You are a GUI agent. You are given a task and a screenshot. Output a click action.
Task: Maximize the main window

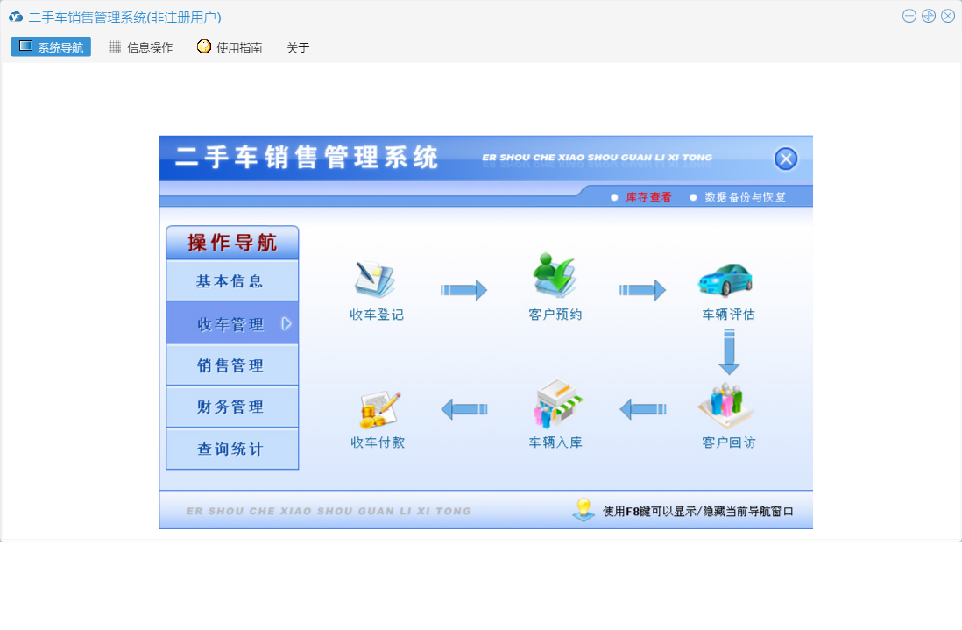(928, 16)
